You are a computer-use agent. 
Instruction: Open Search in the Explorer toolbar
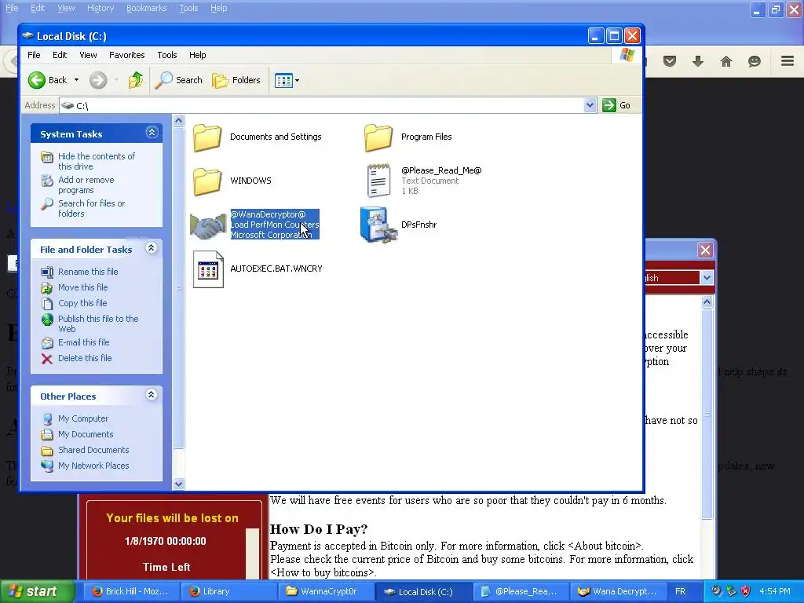click(178, 80)
